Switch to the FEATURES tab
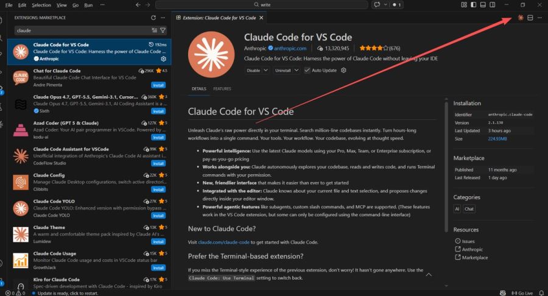Screen dimensions: 548x296 (x=222, y=89)
